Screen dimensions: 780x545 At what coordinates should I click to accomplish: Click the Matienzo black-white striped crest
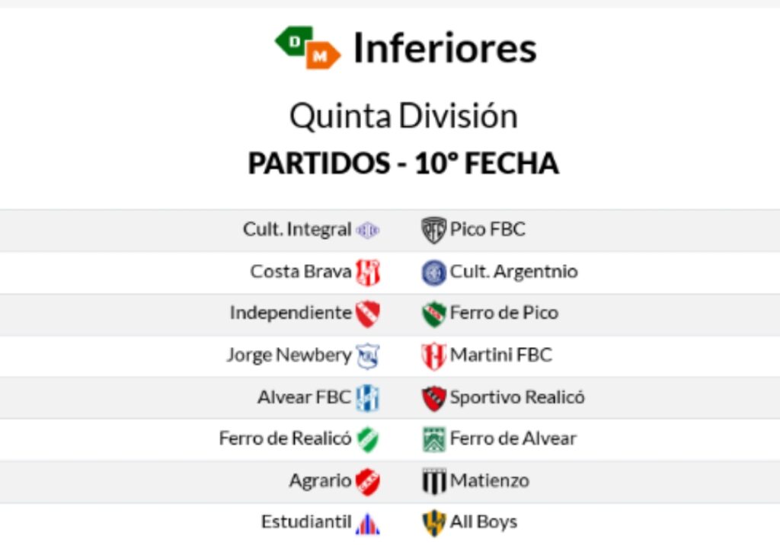433,481
